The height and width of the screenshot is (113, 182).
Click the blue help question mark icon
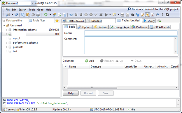point(71,15)
